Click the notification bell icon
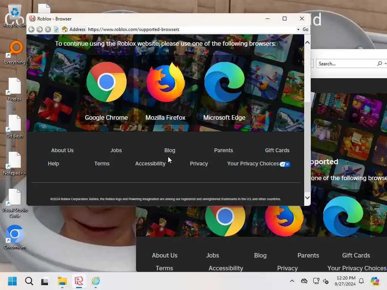387x290 pixels. click(361, 281)
